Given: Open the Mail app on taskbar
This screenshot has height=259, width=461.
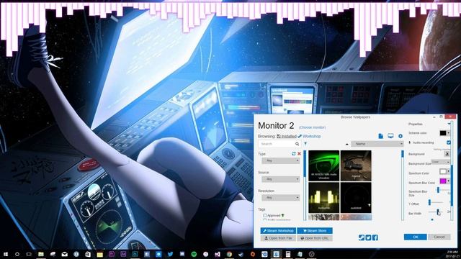Looking at the screenshot, I should tap(64, 254).
